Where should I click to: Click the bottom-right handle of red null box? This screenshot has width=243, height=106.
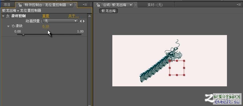click(184, 75)
